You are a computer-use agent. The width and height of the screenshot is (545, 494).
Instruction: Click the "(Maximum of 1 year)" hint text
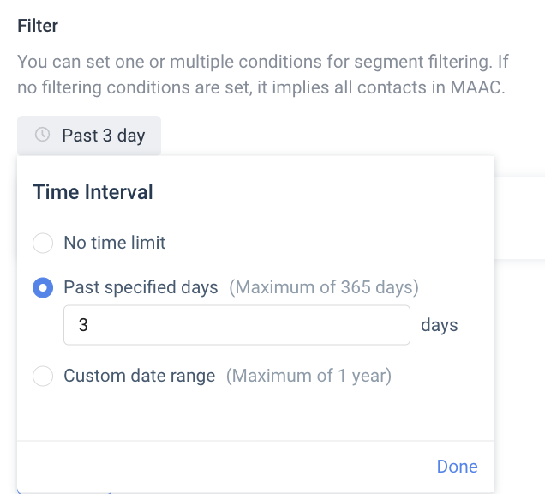point(308,376)
